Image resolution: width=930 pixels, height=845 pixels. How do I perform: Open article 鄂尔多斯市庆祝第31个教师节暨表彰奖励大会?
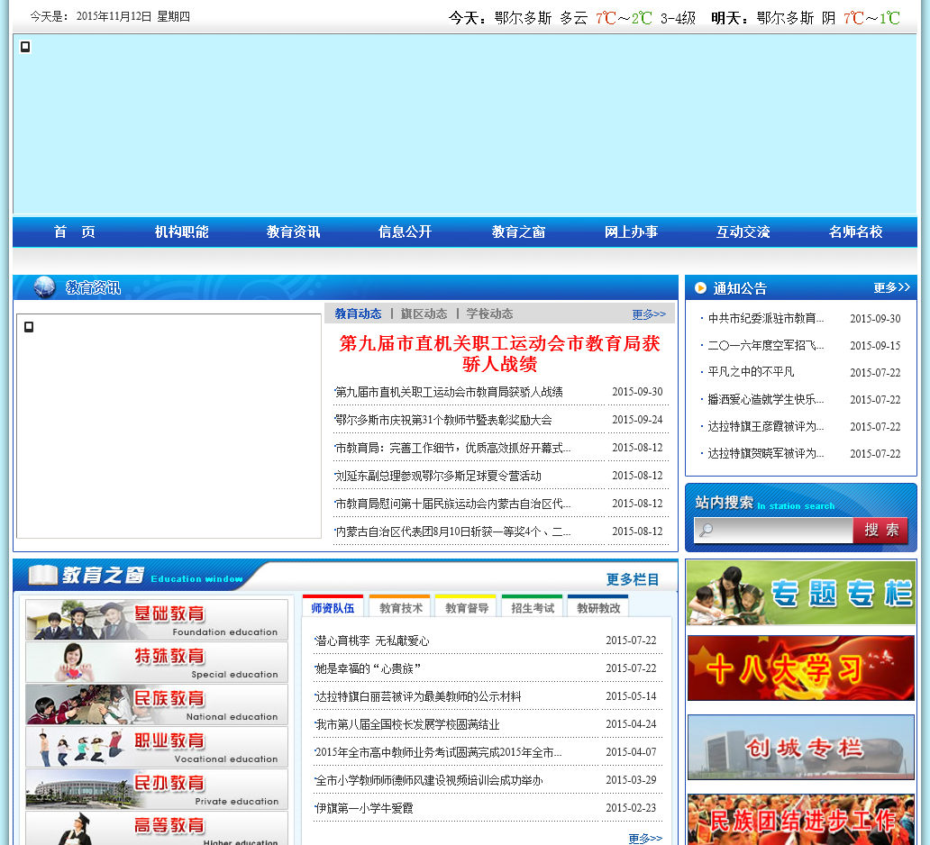(443, 420)
